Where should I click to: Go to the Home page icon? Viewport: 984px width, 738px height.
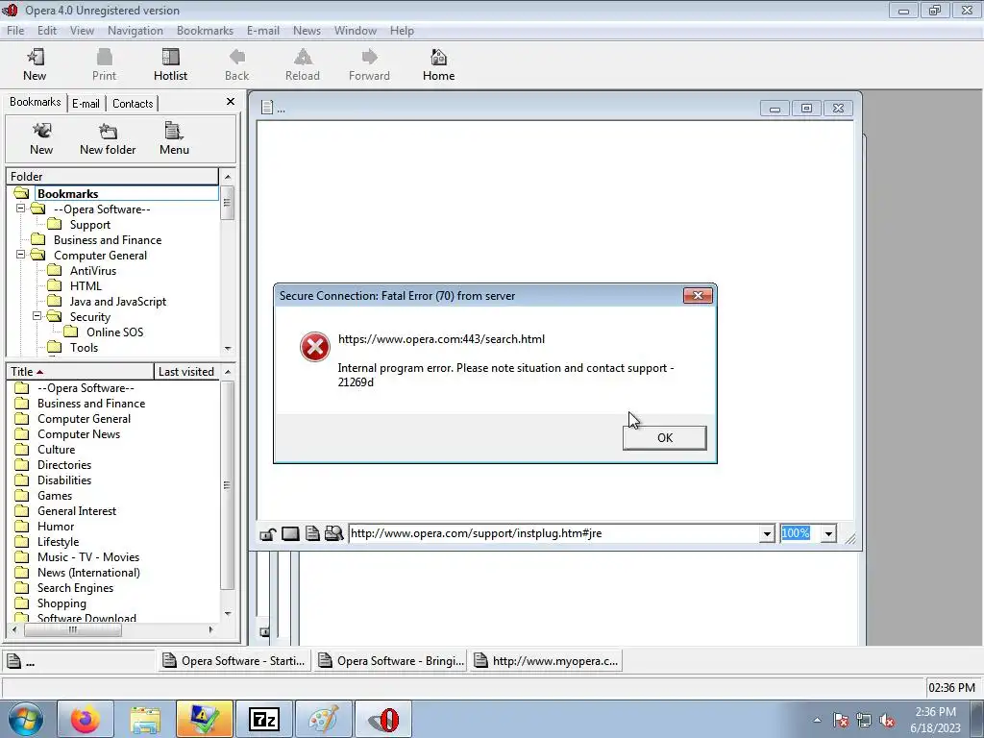tap(438, 58)
